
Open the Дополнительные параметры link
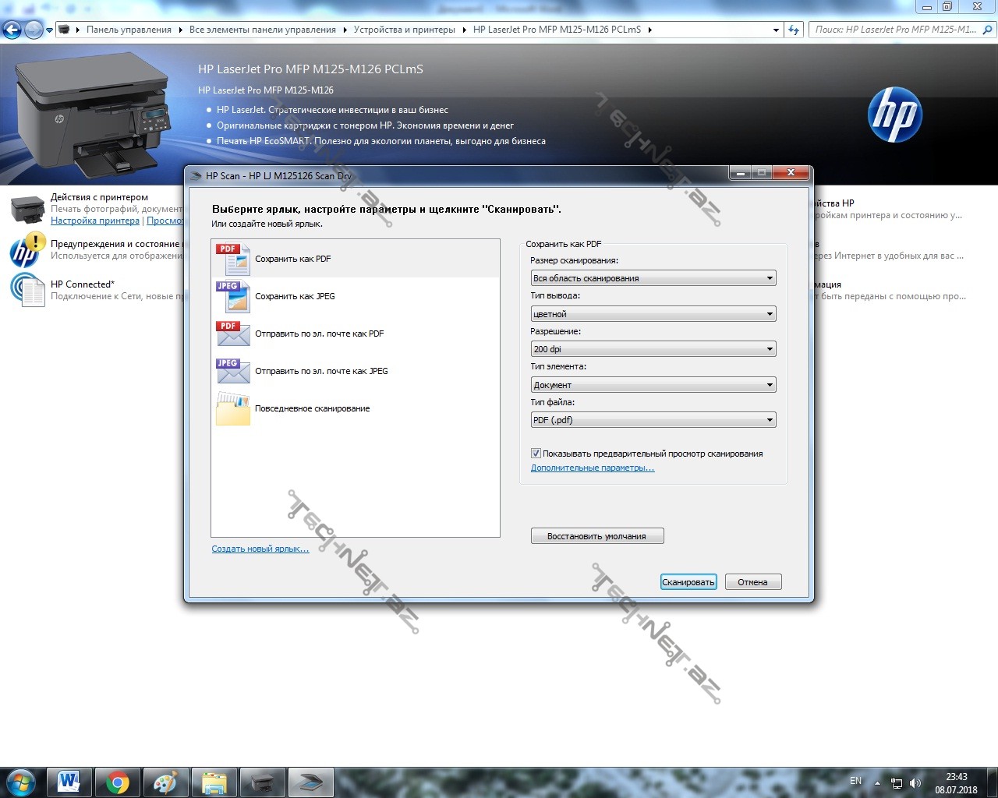(x=592, y=468)
